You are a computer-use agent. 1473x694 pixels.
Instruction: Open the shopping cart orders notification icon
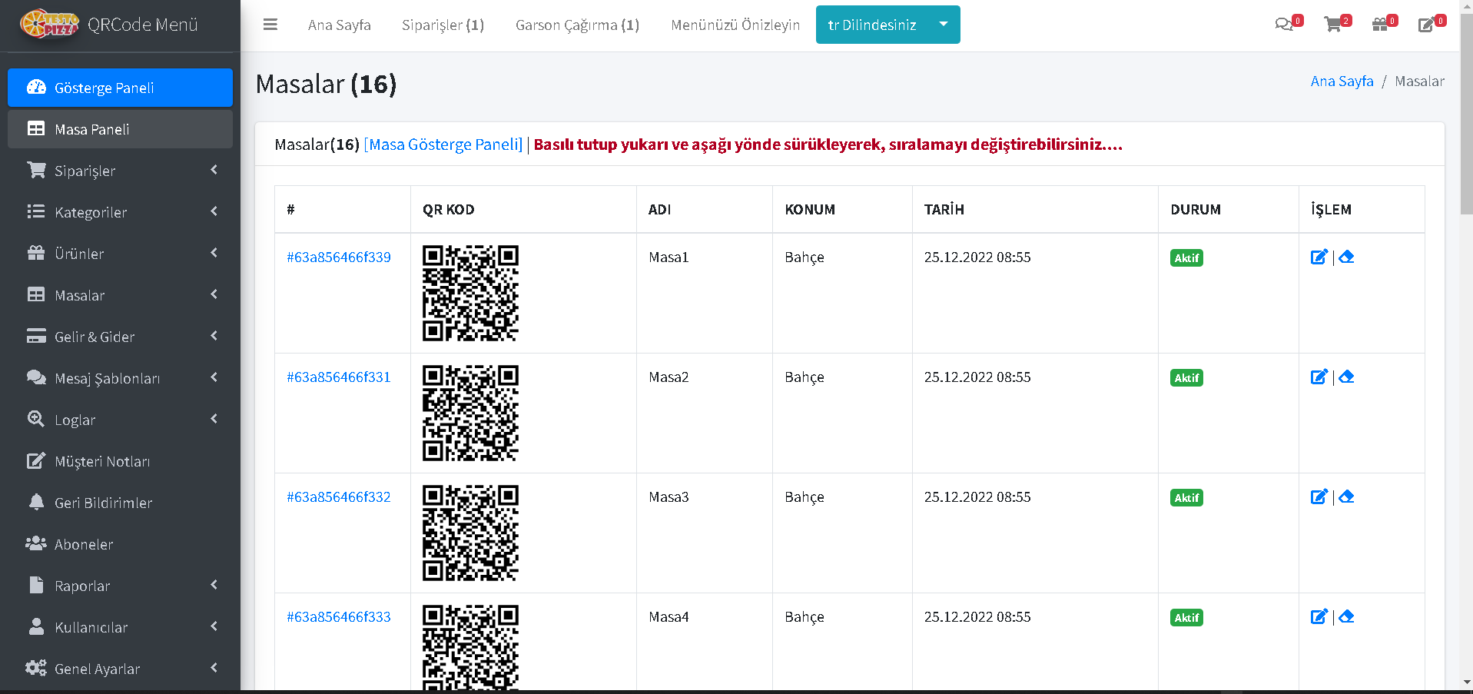(x=1333, y=25)
